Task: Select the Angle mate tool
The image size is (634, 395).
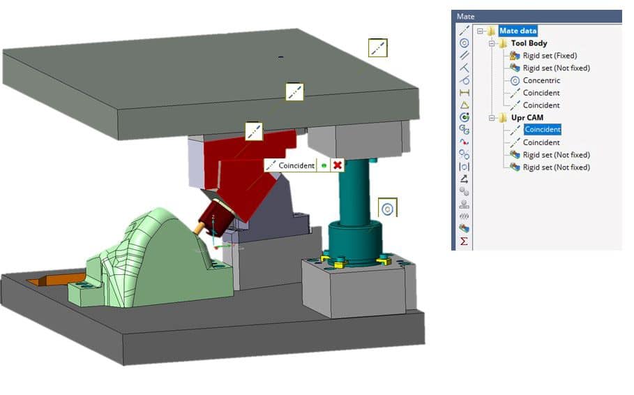Action: click(464, 68)
